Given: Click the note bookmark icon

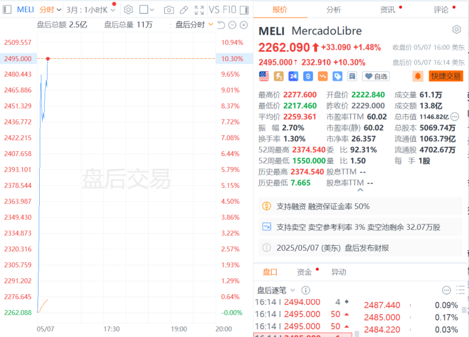Looking at the screenshot, I should pyautogui.click(x=352, y=76).
